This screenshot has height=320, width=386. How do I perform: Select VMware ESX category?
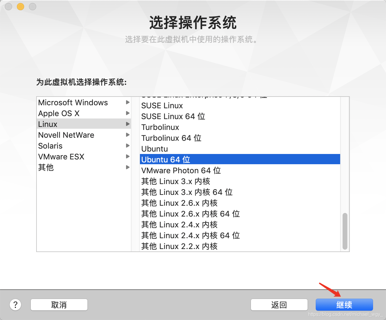[84, 157]
